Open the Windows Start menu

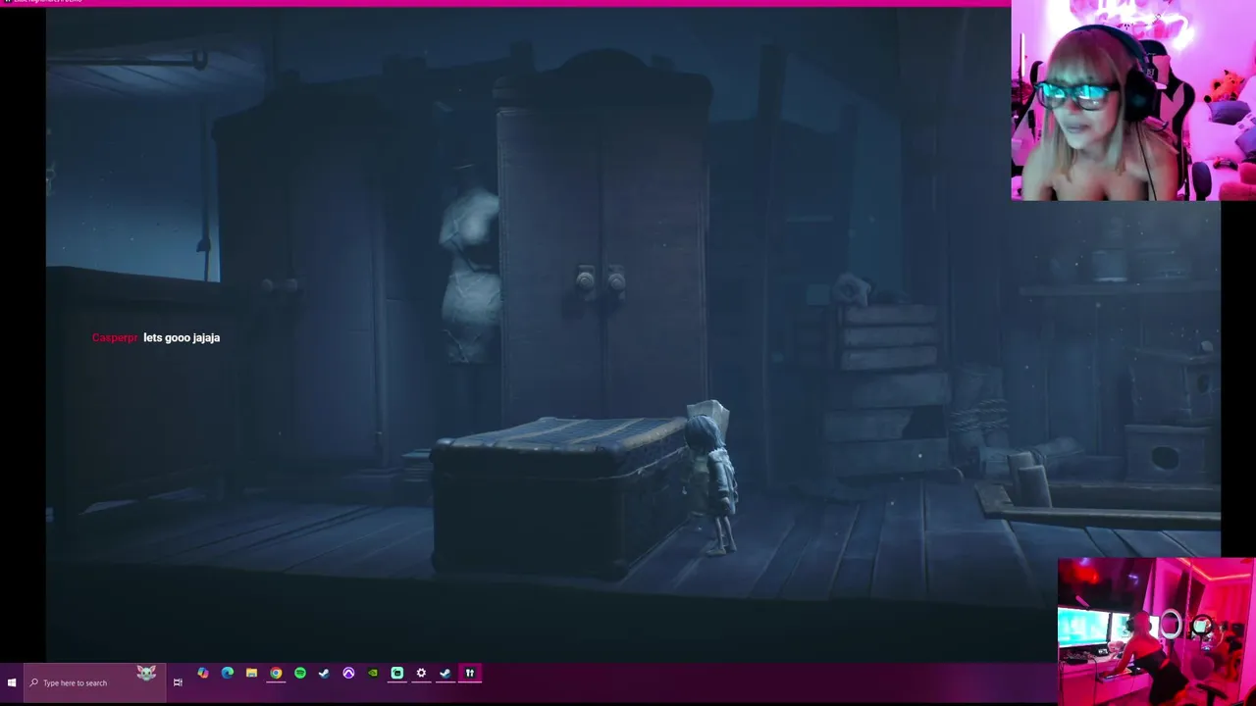click(12, 682)
